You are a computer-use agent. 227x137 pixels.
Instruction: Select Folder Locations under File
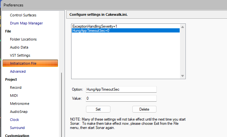click(x=23, y=39)
